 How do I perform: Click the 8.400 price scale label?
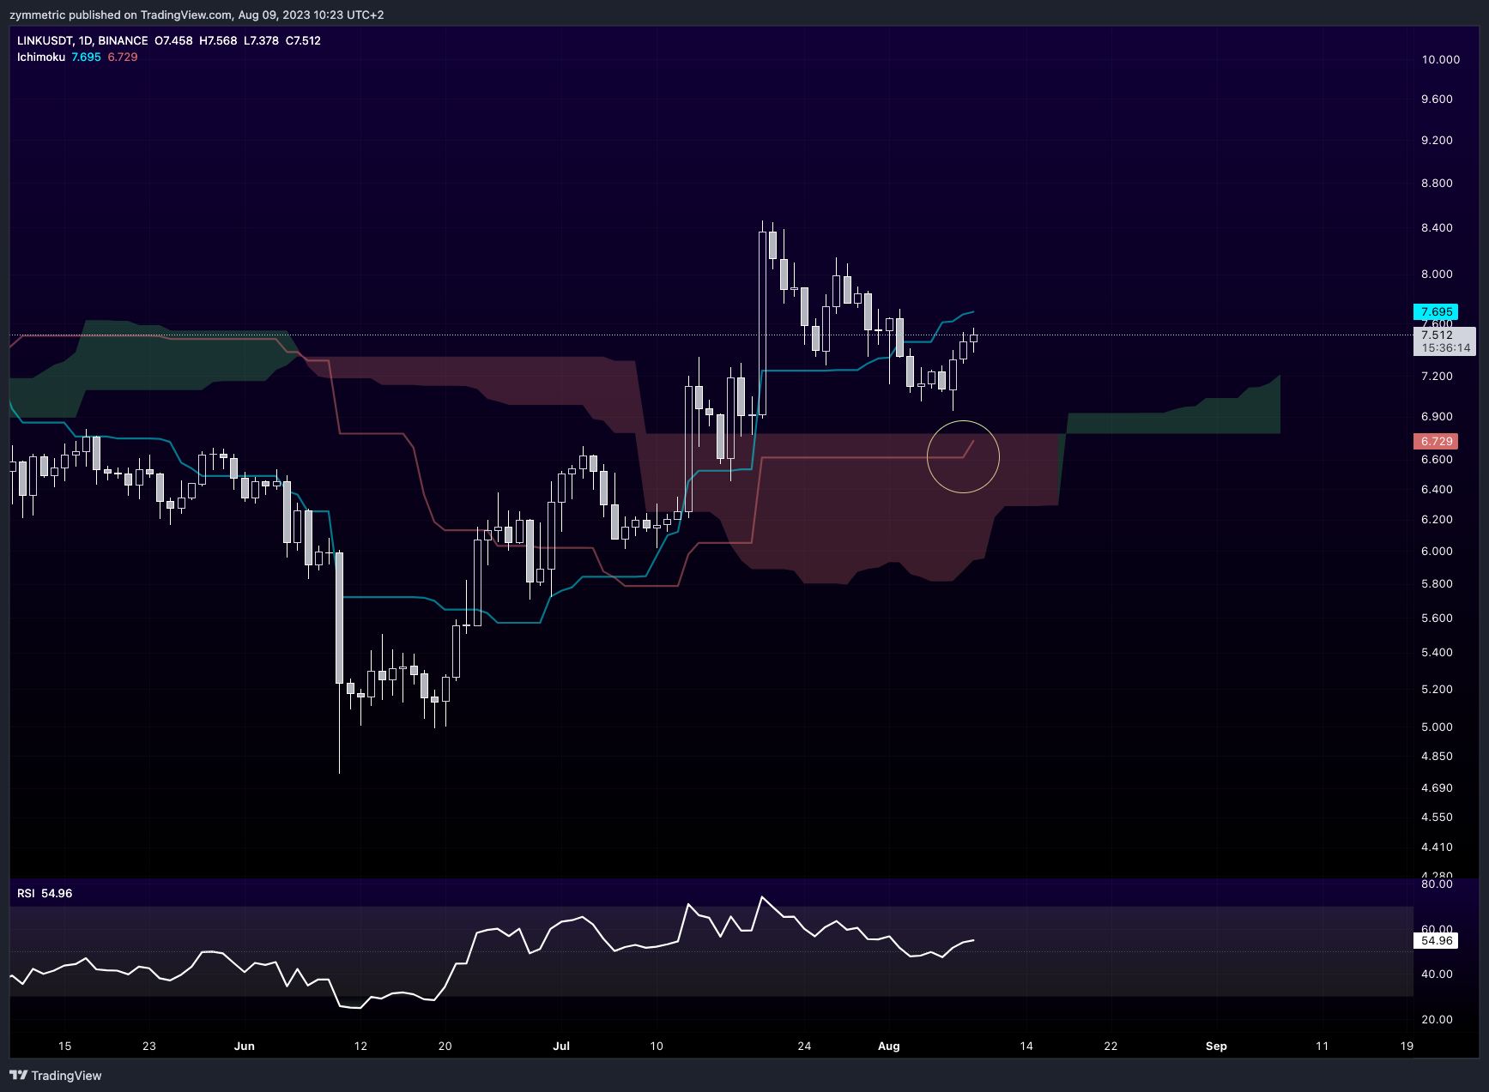(x=1437, y=227)
